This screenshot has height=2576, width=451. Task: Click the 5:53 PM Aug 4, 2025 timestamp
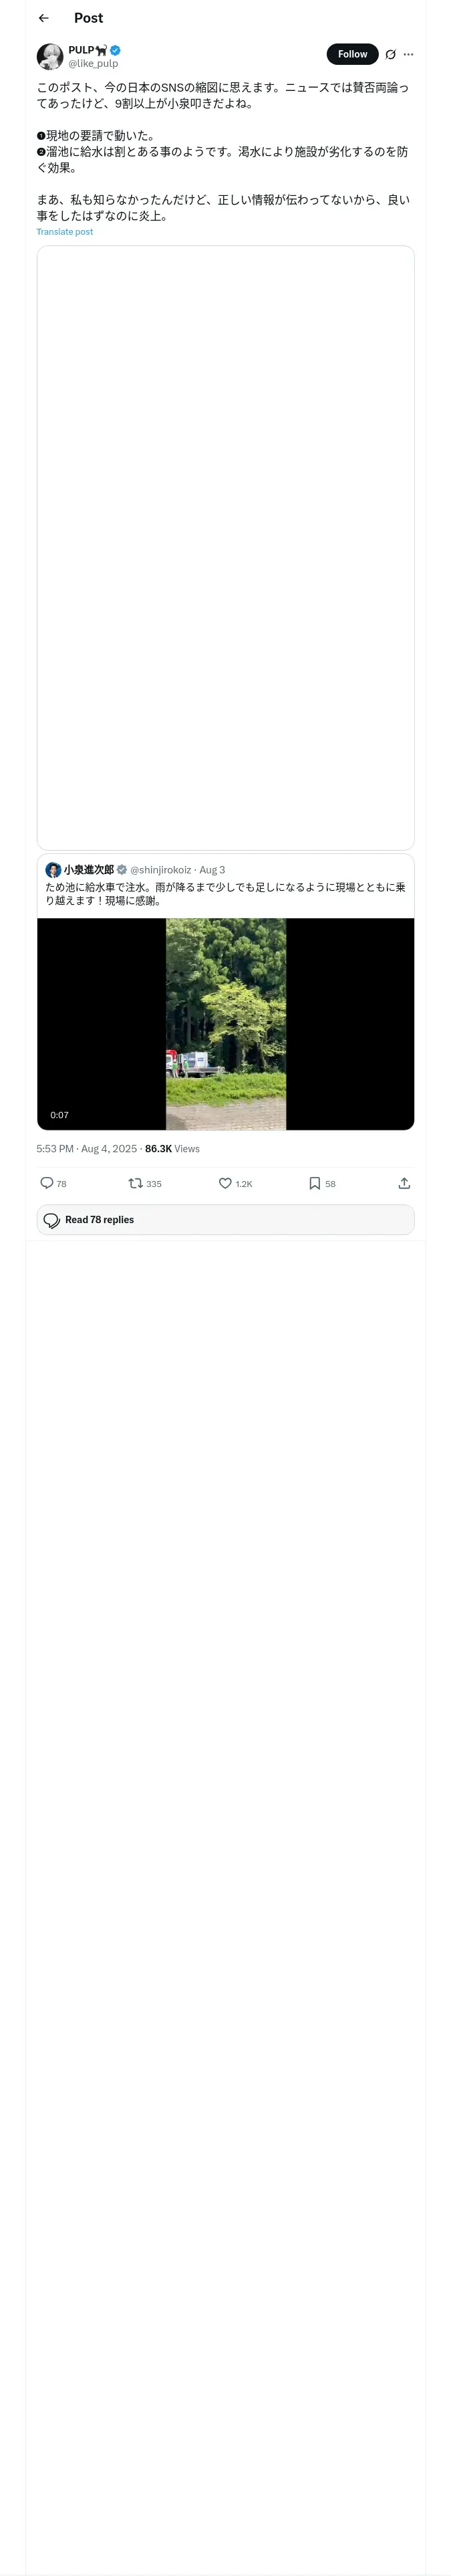click(86, 1148)
